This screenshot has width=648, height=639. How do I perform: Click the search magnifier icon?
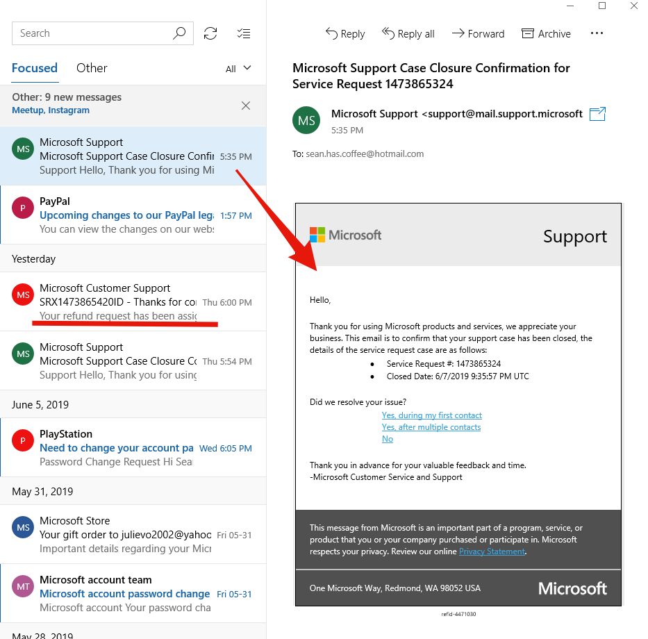(x=179, y=33)
